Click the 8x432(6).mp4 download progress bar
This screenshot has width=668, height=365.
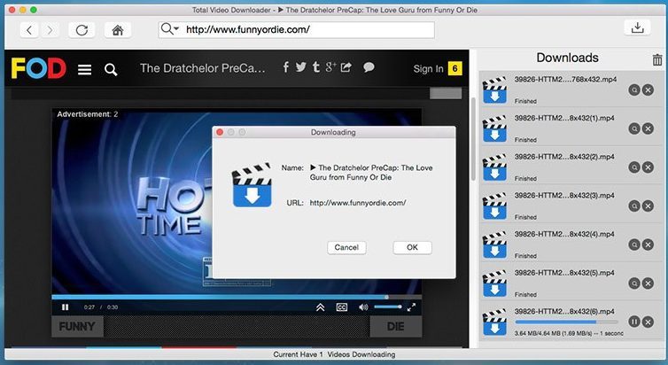point(566,322)
